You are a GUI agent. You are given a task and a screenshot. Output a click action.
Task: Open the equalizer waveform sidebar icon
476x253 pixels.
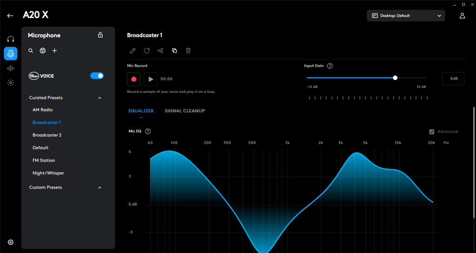click(x=11, y=68)
